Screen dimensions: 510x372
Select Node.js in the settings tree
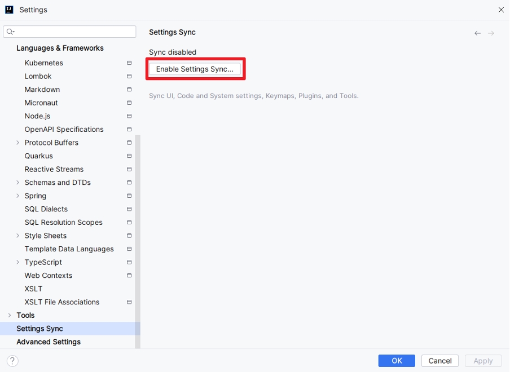37,116
